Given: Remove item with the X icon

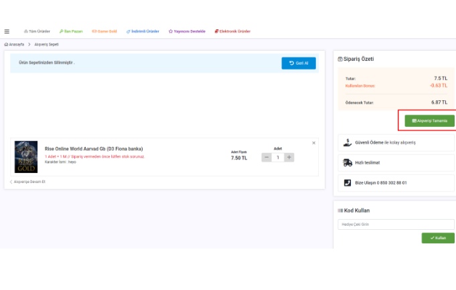Looking at the screenshot, I should (x=313, y=143).
